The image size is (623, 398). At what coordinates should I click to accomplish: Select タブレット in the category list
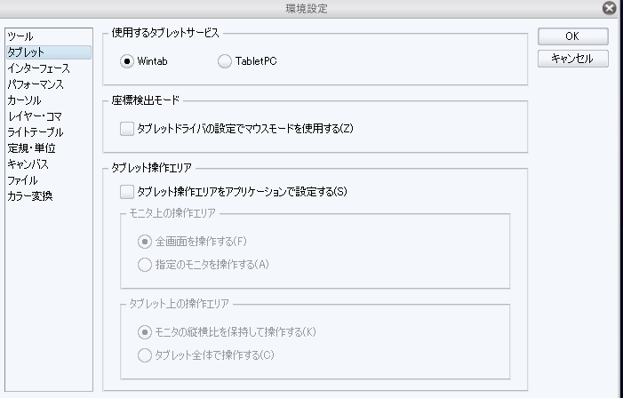pos(26,52)
